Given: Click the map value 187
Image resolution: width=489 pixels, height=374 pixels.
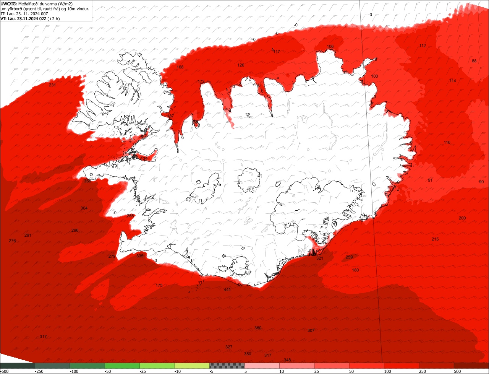Looking at the screenshot, I should click(x=170, y=116).
